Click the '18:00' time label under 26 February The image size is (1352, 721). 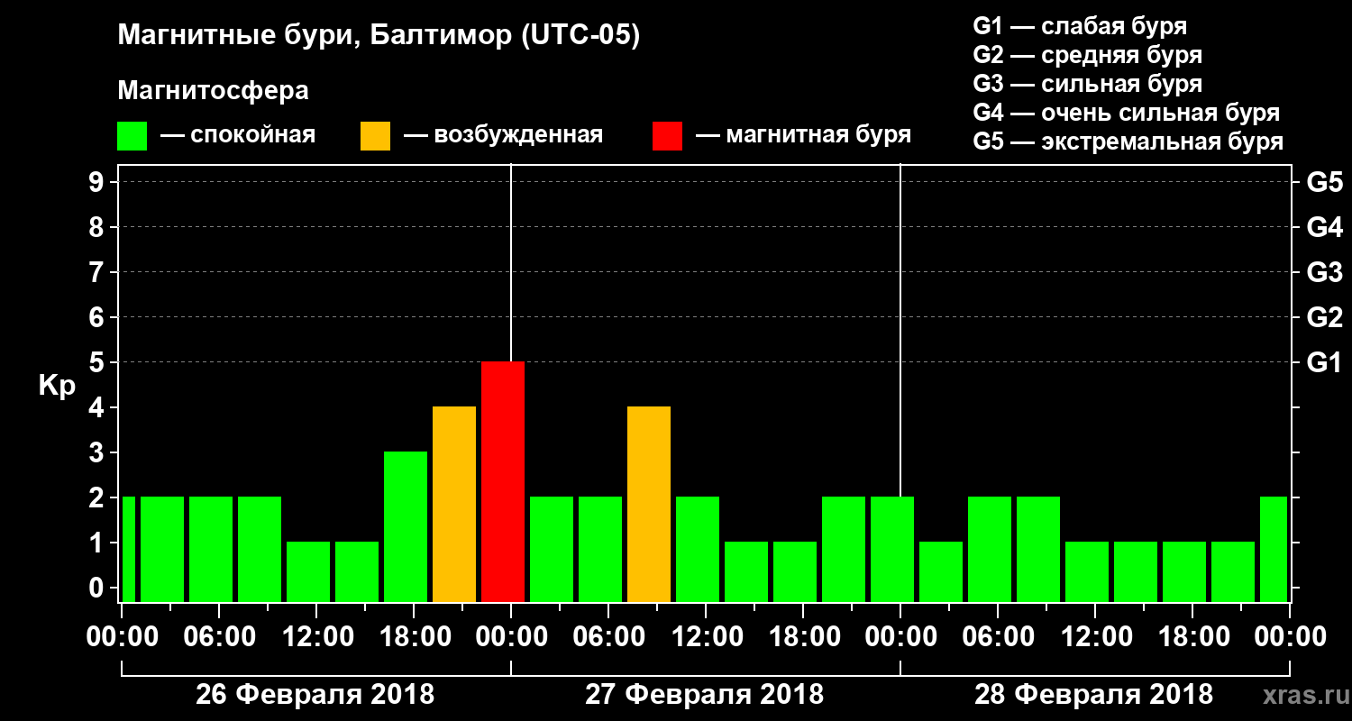tap(414, 636)
